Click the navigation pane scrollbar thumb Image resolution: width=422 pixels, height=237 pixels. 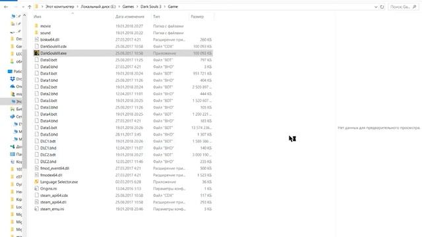24,109
